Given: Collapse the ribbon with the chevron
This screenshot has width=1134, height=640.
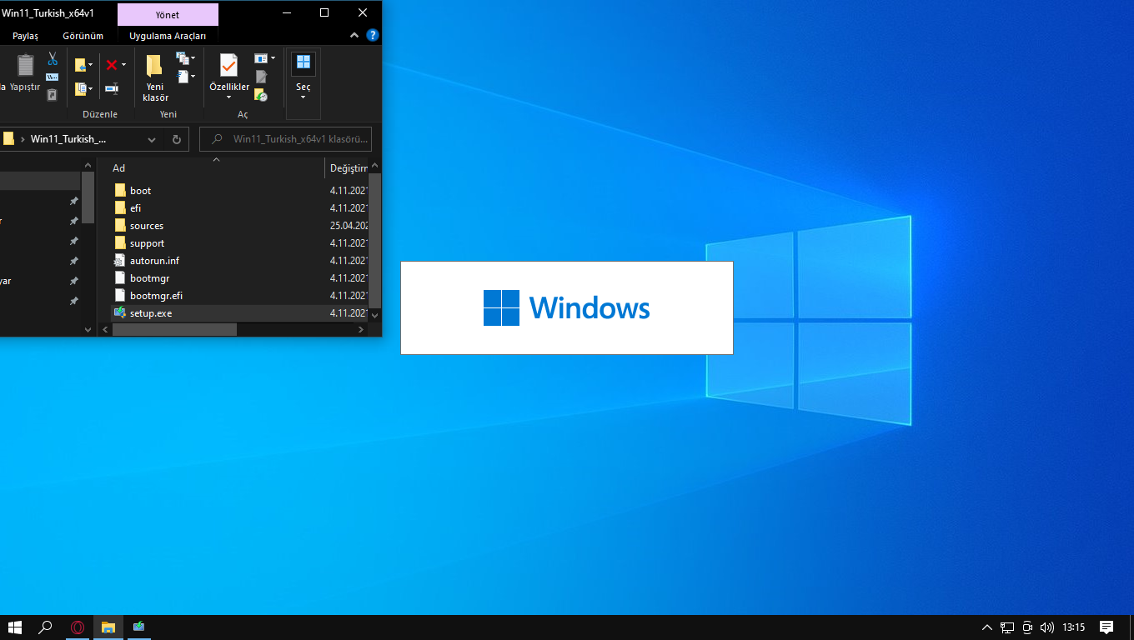Looking at the screenshot, I should (354, 36).
